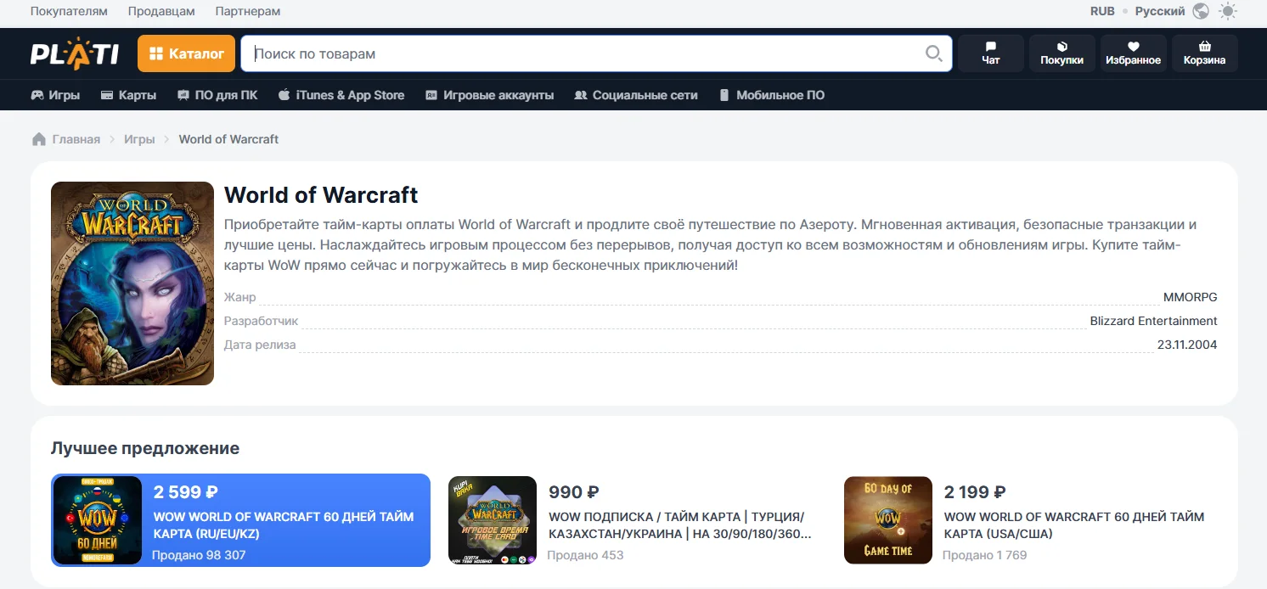Click the home icon in breadcrumbs
This screenshot has height=589, width=1267.
pos(38,139)
